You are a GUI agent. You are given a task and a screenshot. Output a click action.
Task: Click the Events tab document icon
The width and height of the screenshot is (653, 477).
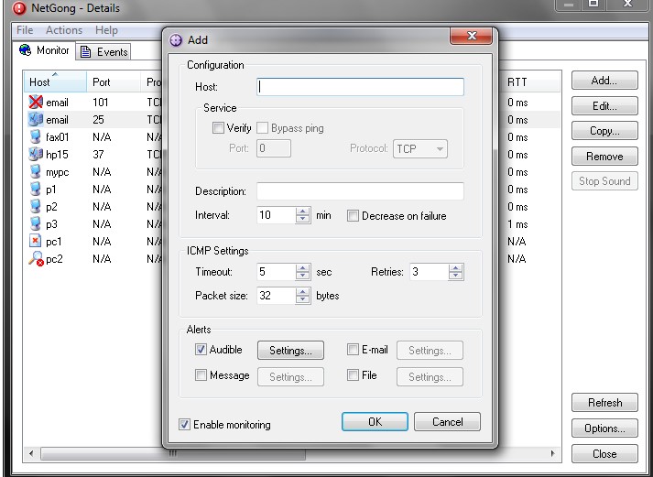pos(85,52)
